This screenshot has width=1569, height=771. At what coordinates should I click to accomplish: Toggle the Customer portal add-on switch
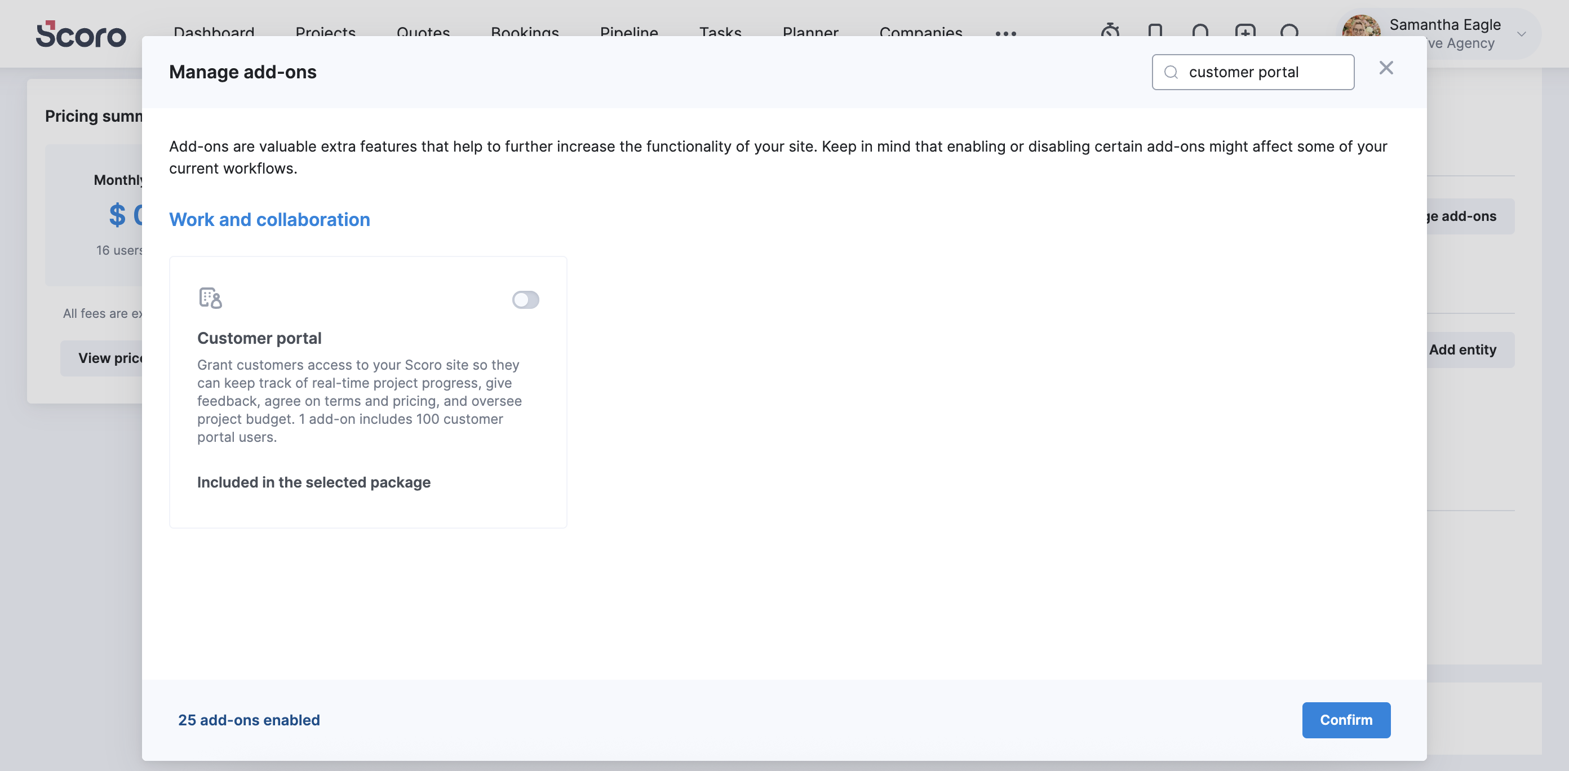pos(525,300)
